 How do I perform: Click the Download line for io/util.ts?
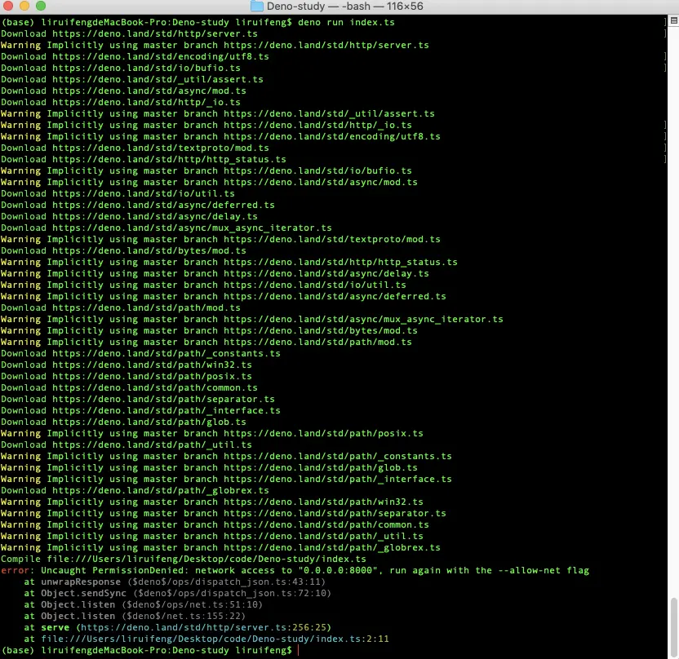[118, 193]
